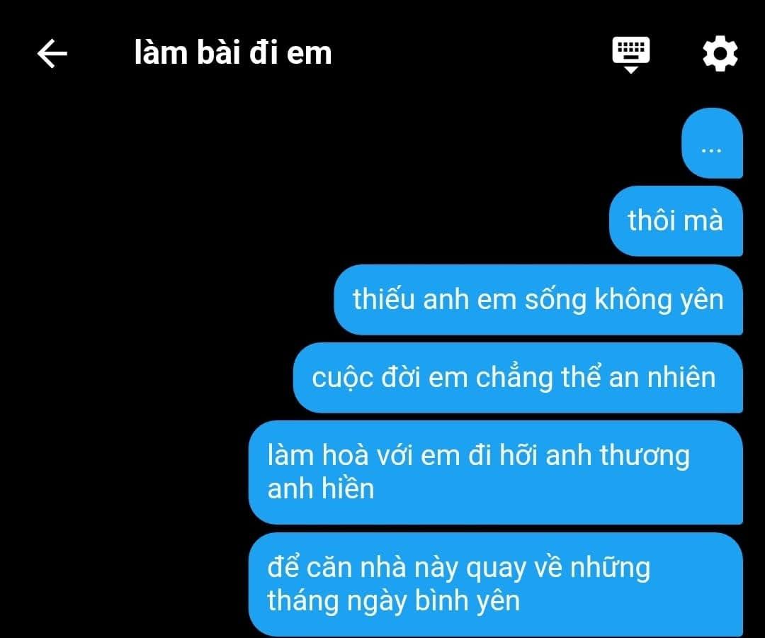The image size is (765, 638).
Task: Go back using the left arrow icon
Action: click(x=52, y=53)
